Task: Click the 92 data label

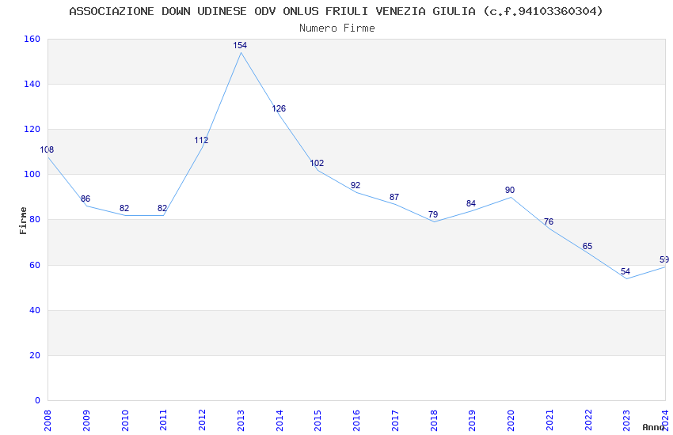Action: coord(356,185)
